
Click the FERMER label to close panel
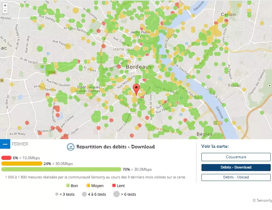tap(20, 144)
